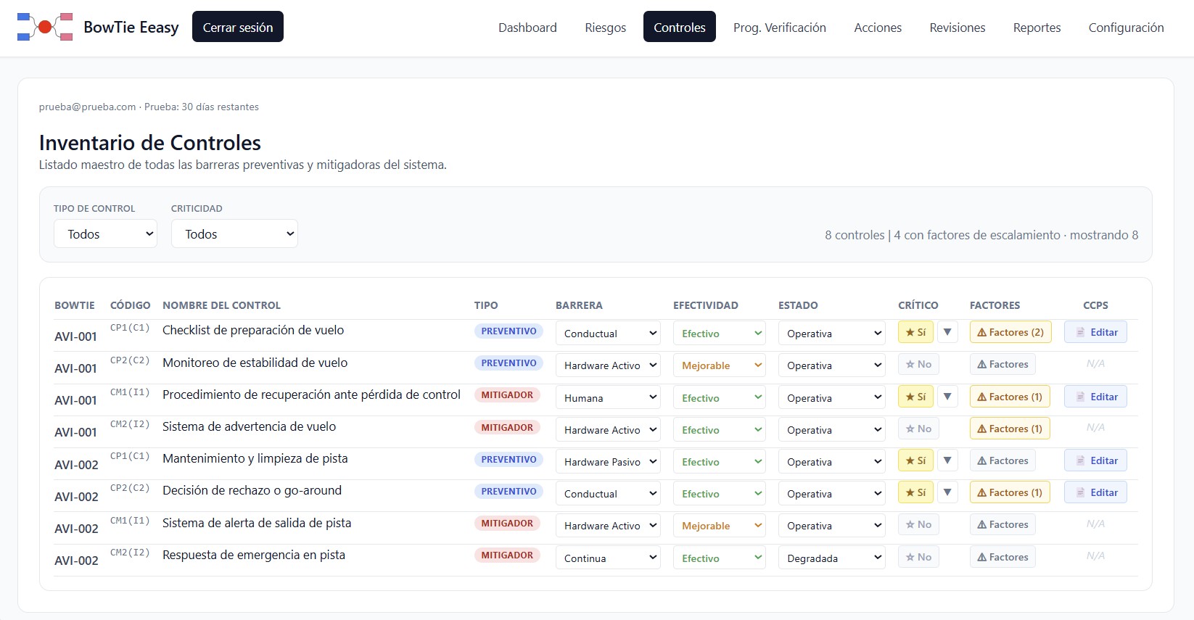Open Factores for Respuesta de emergencia en pista
Image resolution: width=1194 pixels, height=620 pixels.
(1002, 557)
